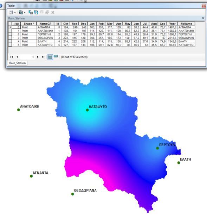Expand the Table Options dropdown arrow

[15, 13]
